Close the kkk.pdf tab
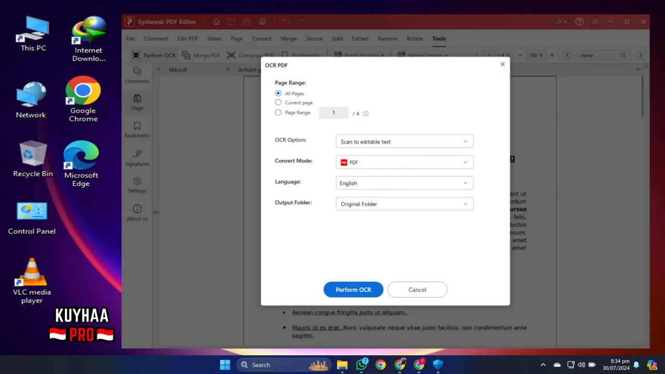 [x=228, y=70]
